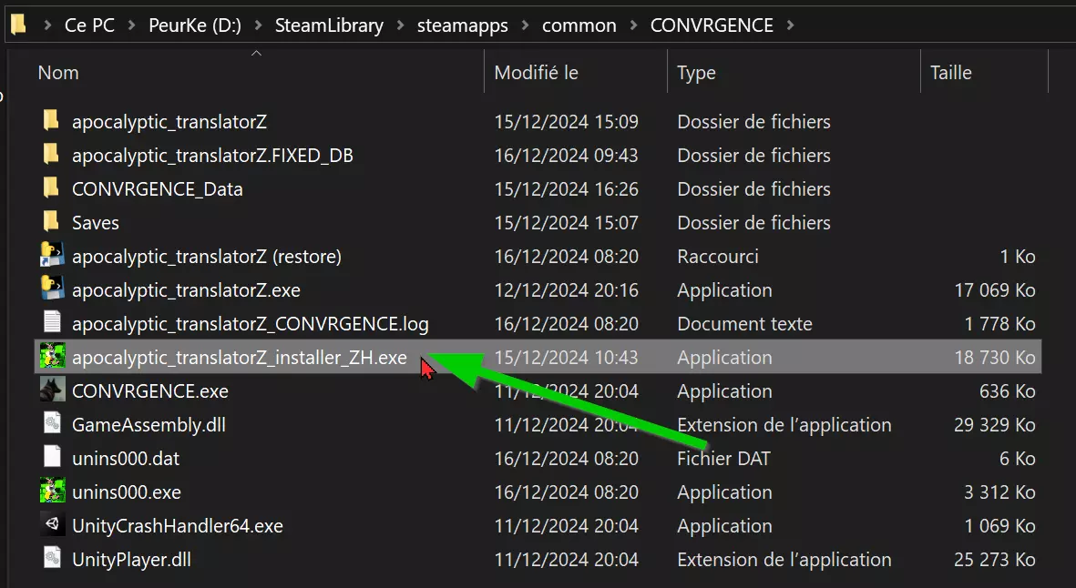Open the chevron after Ce PC breadcrumb

pyautogui.click(x=131, y=25)
